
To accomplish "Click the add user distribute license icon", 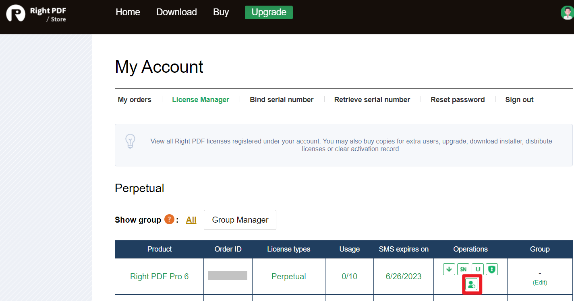I will (471, 285).
